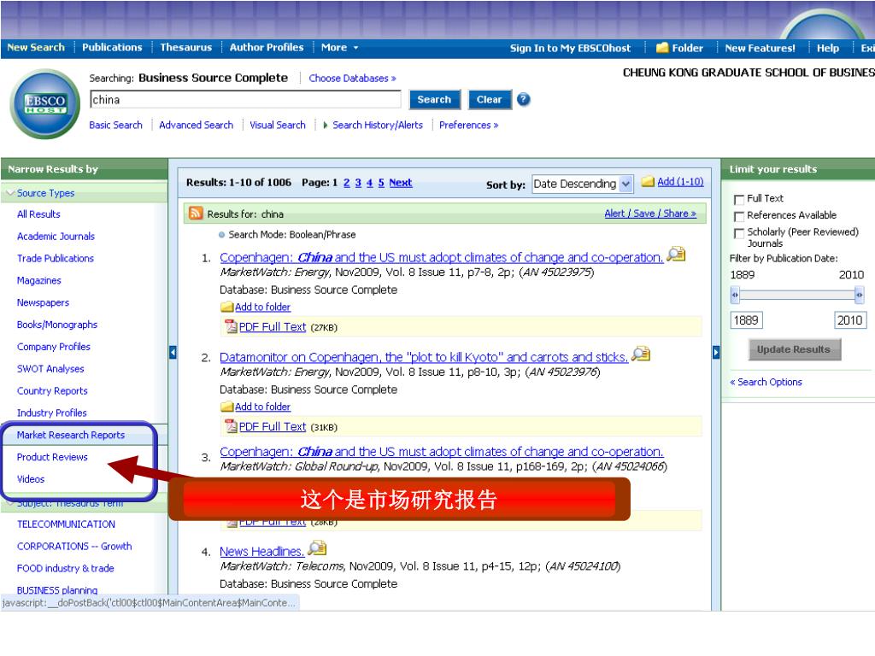Click right handle of publication date slider
Viewport: 875px width, 656px height.
coord(860,295)
